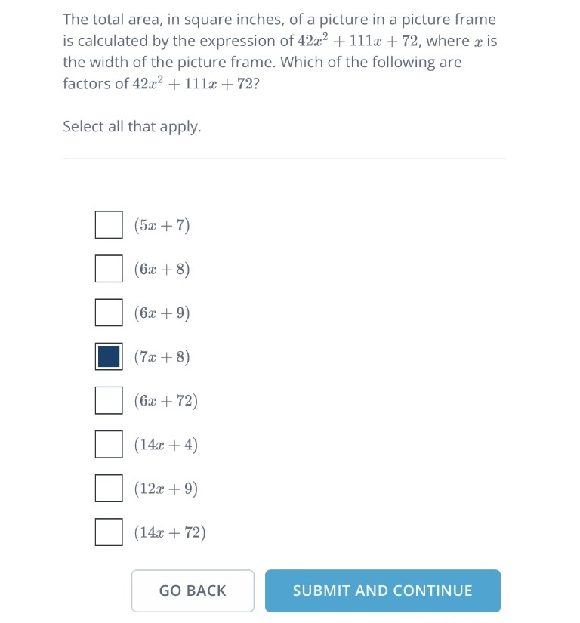580x623 pixels.
Task: Check the (14x + 72) answer checkbox
Action: [108, 532]
